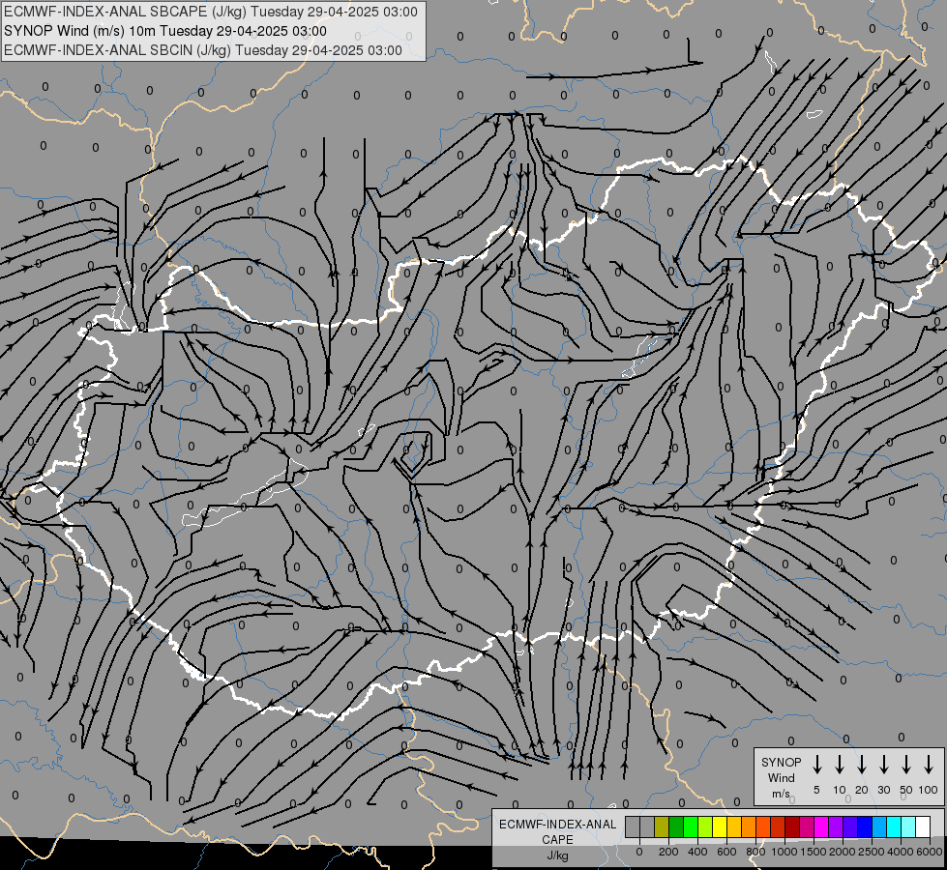The image size is (947, 870).
Task: Click the SYNOP Wind 10m title line
Action: pos(164,31)
